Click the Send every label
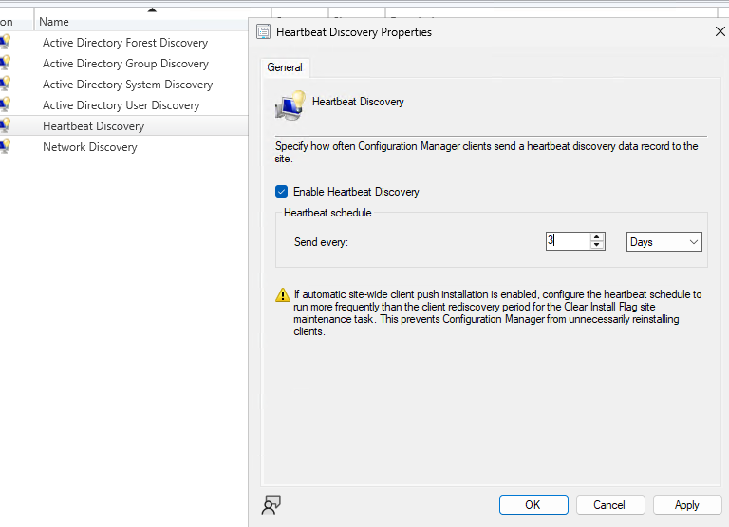 [x=321, y=242]
